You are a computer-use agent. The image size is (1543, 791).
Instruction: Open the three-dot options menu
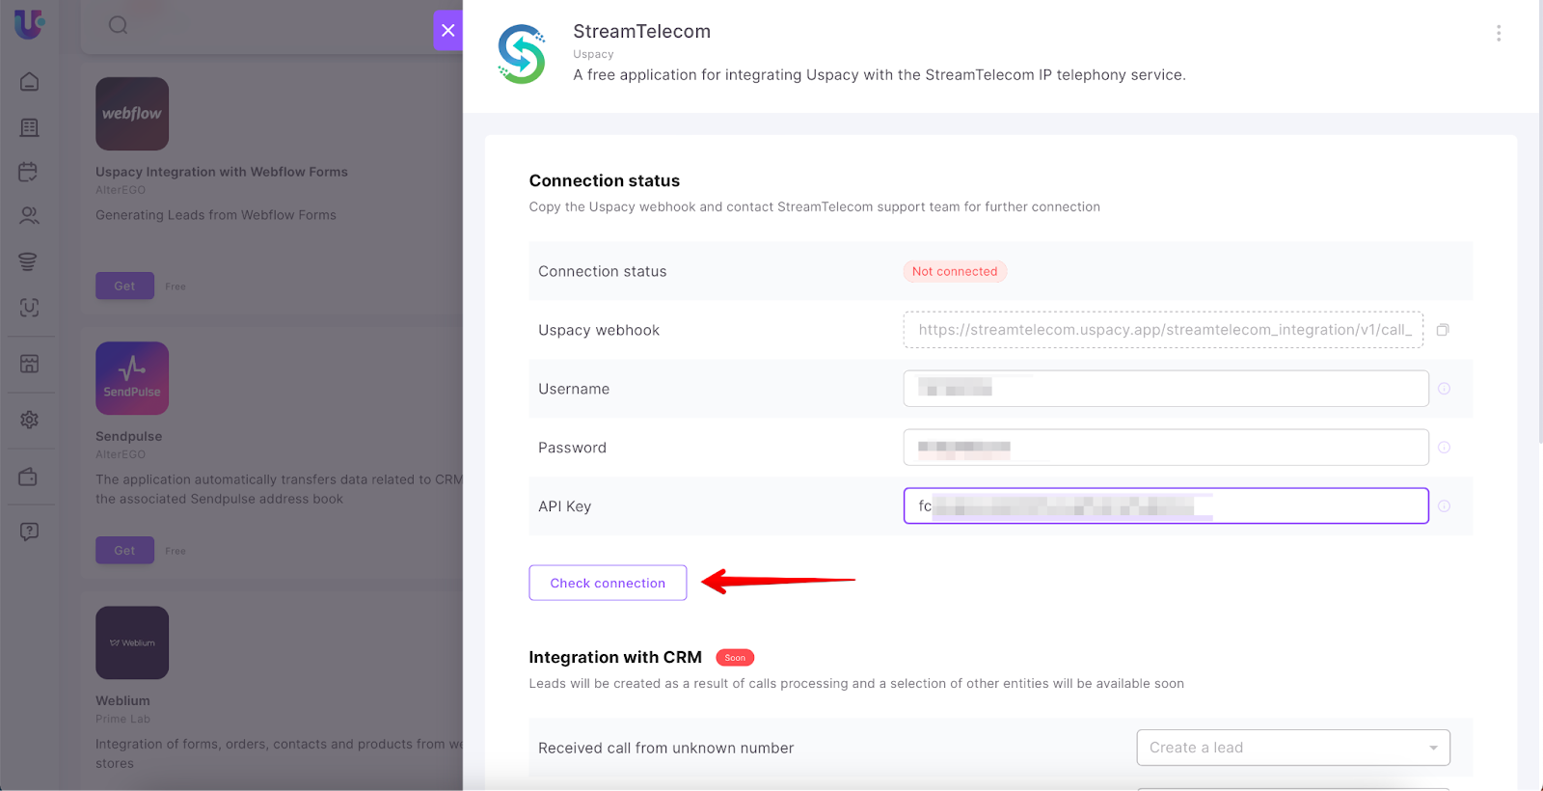click(1498, 33)
